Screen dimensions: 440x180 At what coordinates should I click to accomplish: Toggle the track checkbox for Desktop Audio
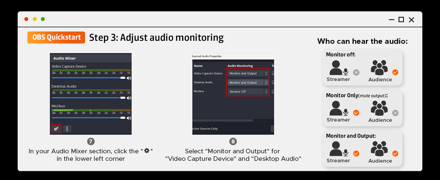click(x=273, y=82)
